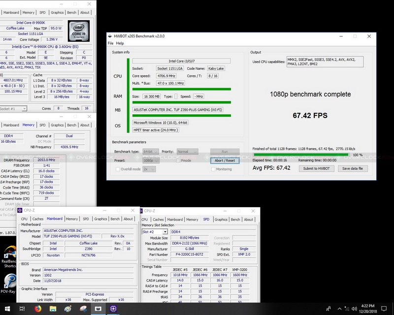Click the Core speed 4706.9 MHz field
The width and height of the screenshot is (394, 315).
pyautogui.click(x=166, y=76)
